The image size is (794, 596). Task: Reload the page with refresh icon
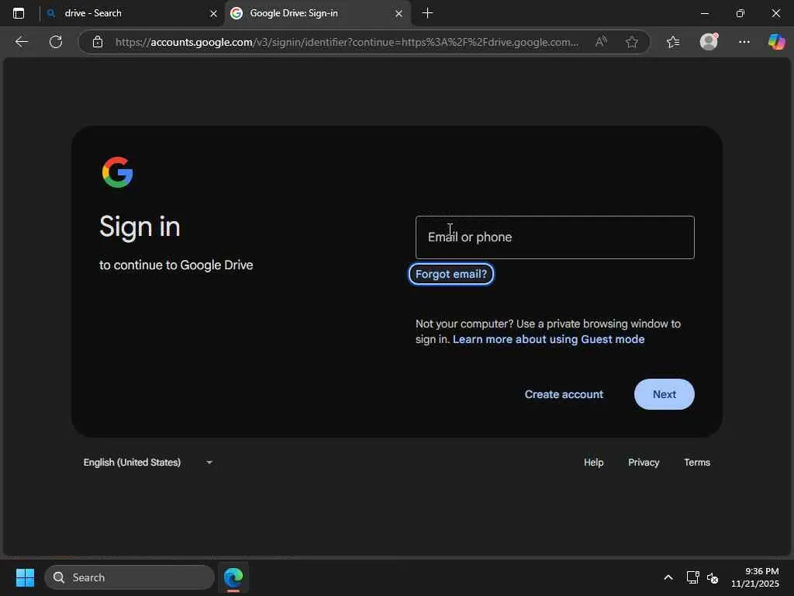(x=56, y=42)
